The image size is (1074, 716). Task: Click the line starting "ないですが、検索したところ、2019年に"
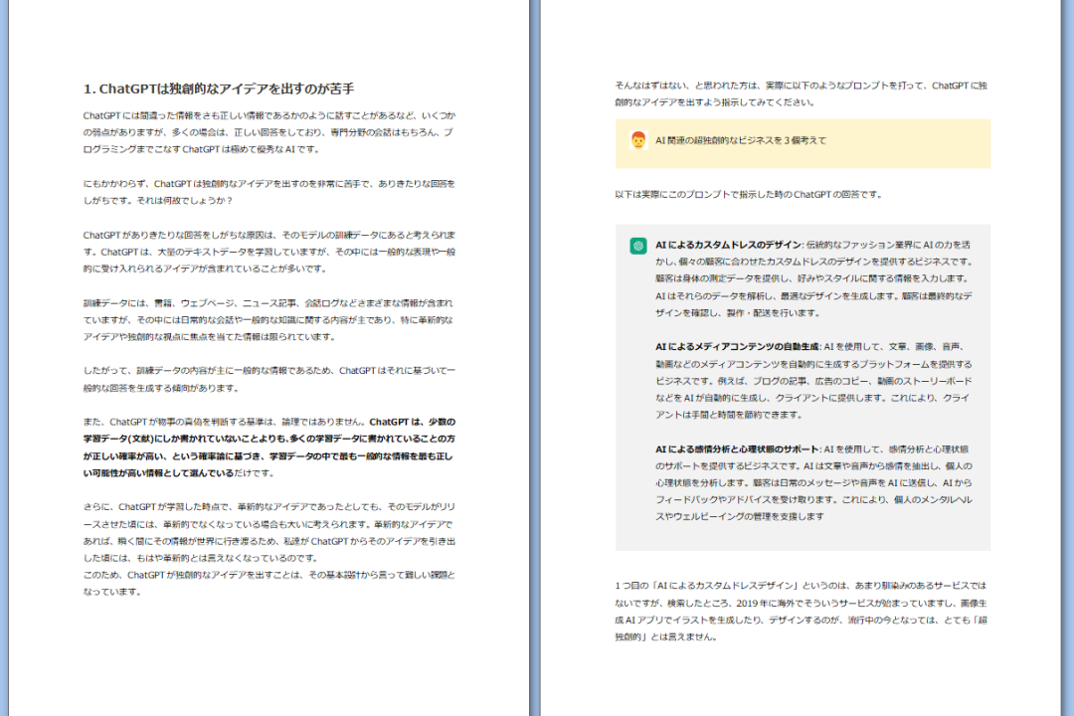[801, 604]
